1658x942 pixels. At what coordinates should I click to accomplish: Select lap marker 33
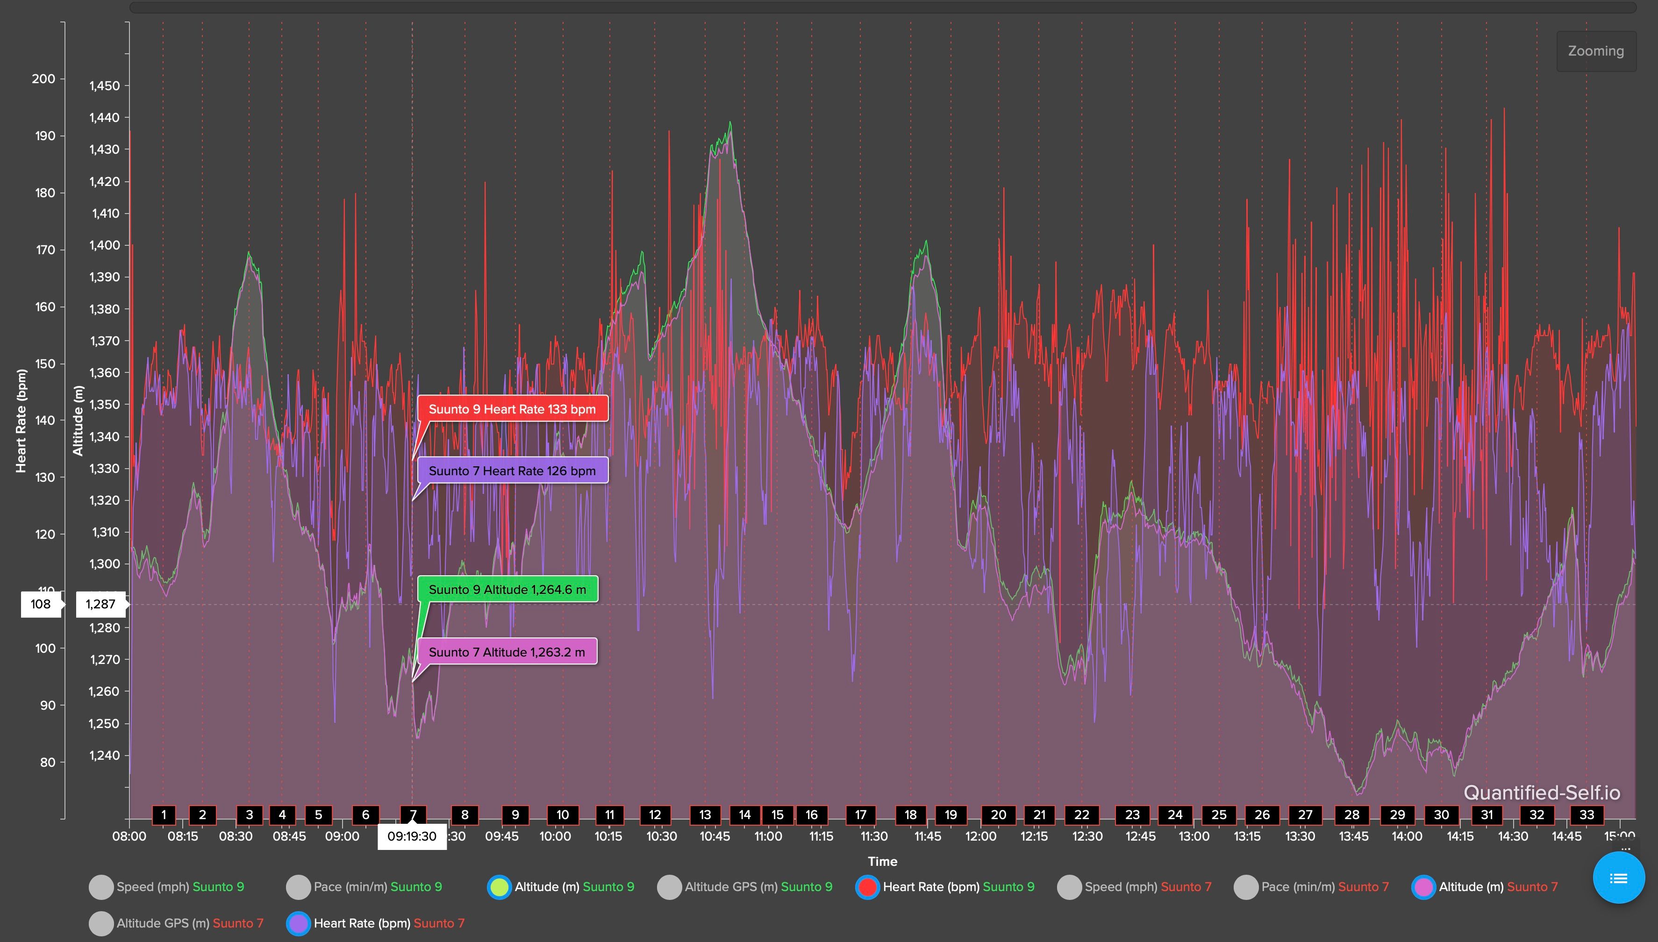(1587, 815)
